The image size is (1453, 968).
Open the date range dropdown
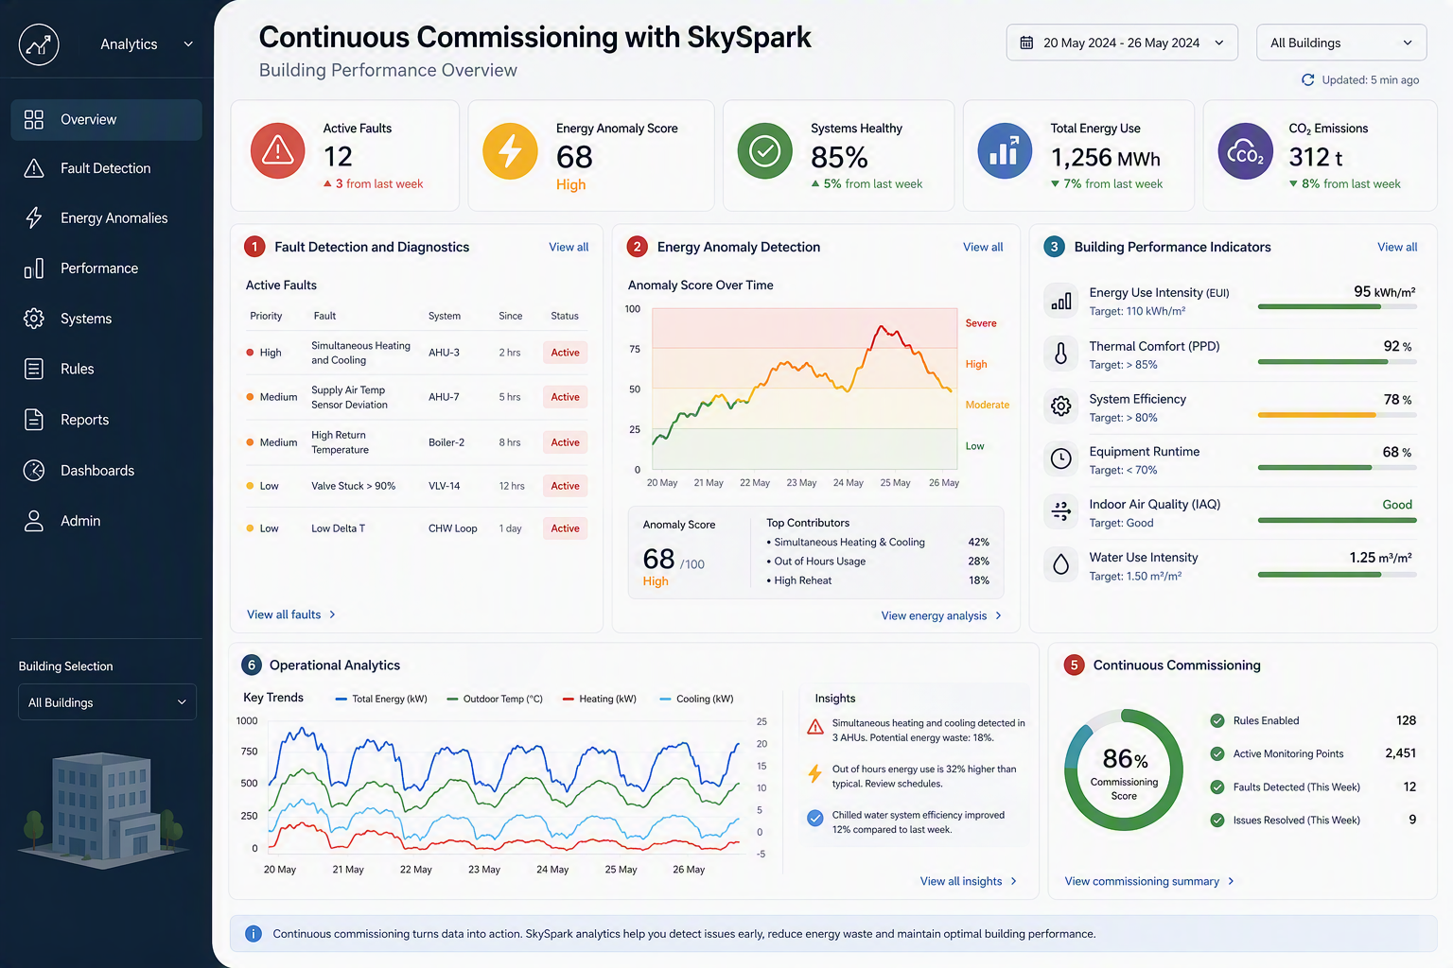point(1122,43)
